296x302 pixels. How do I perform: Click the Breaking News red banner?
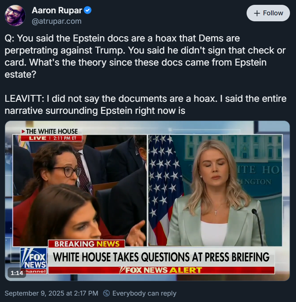point(86,244)
